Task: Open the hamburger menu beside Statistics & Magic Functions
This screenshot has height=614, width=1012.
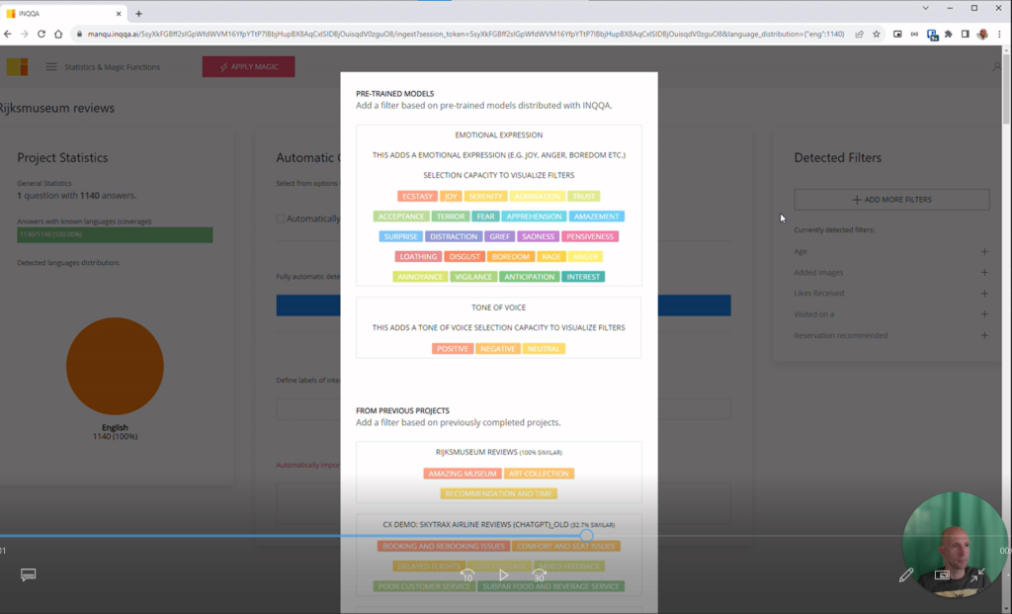Action: point(51,66)
